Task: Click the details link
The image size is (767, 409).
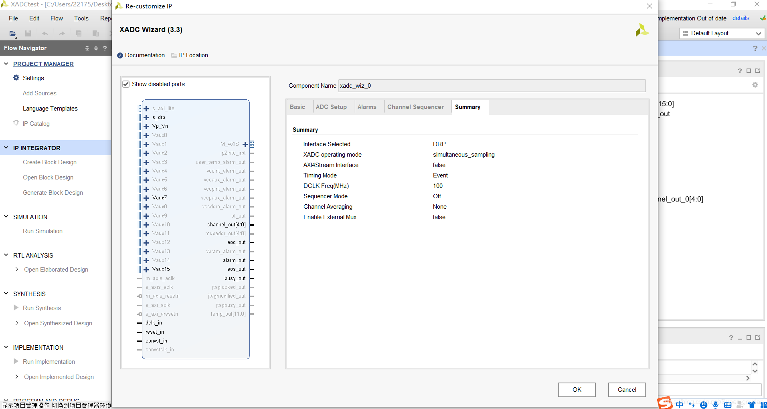Action: coord(741,18)
